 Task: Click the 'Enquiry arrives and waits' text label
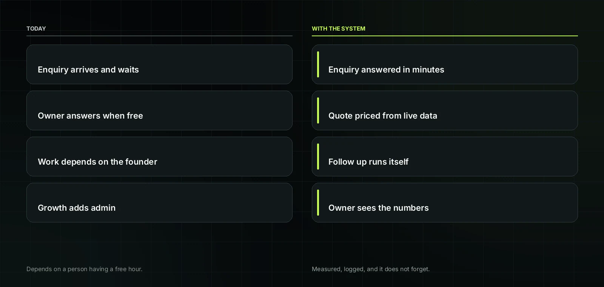[88, 70]
